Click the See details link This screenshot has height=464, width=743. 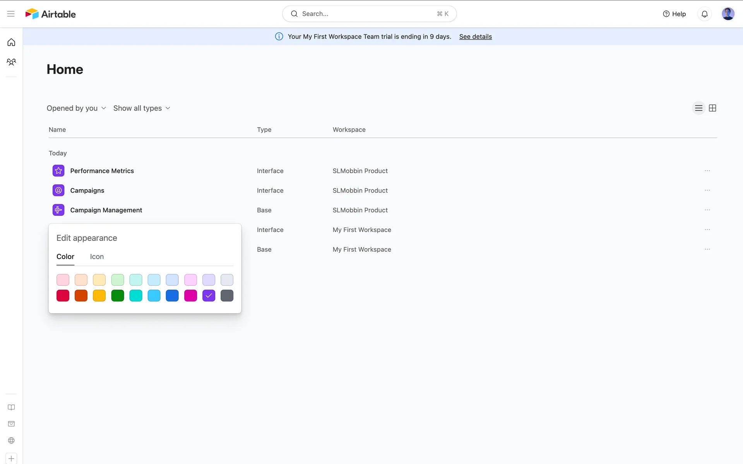coord(475,37)
